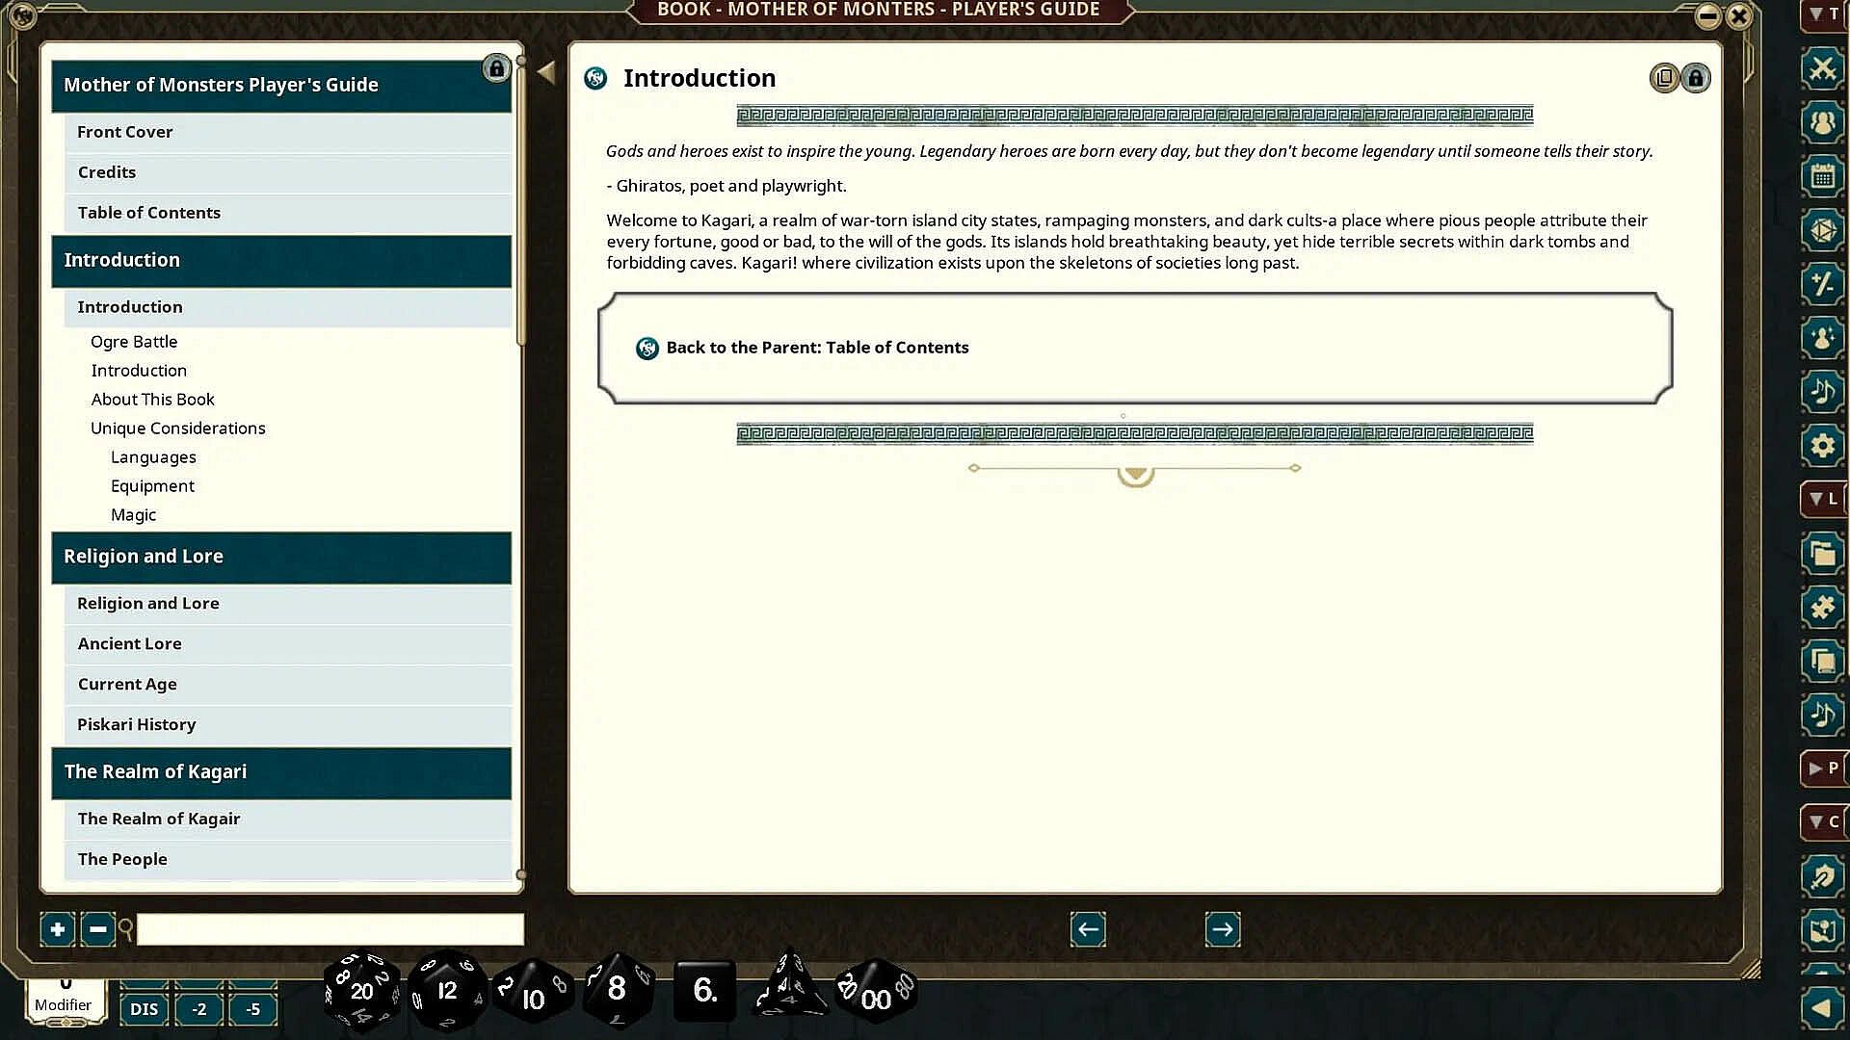This screenshot has width=1850, height=1040.
Task: Roll the d12 die
Action: [447, 991]
